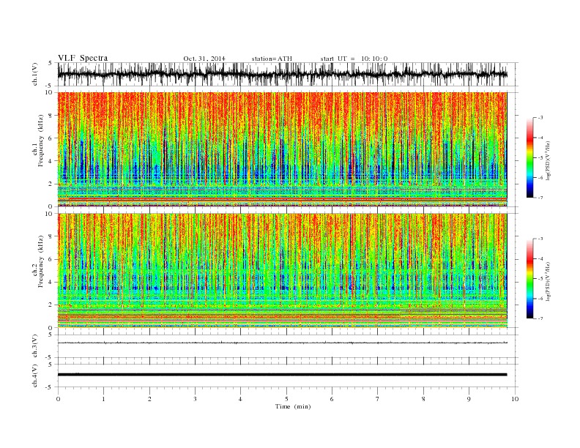
Task: Click the ch.2 colorbar '-7' tick label
Action: pos(540,318)
